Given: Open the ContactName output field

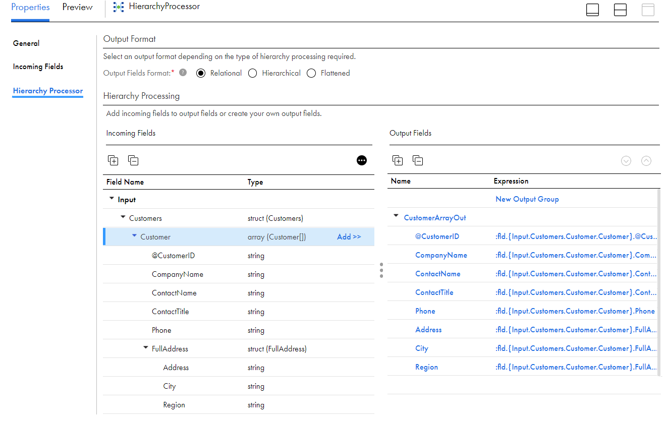Looking at the screenshot, I should click(438, 274).
